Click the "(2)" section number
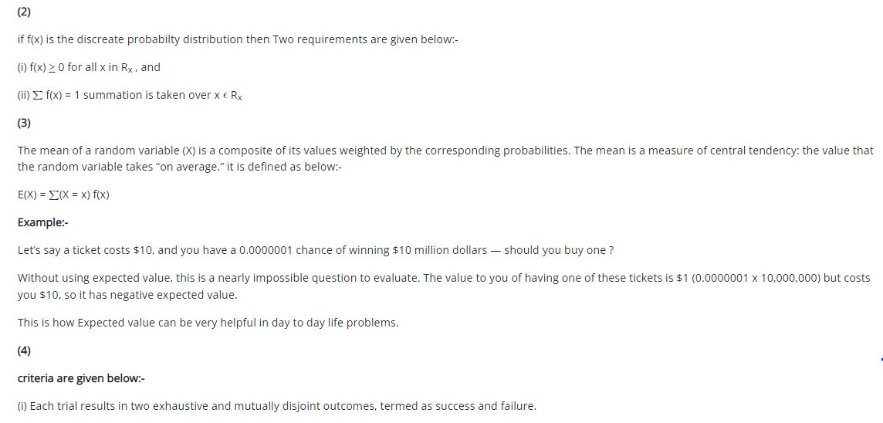883x423 pixels. pyautogui.click(x=24, y=12)
